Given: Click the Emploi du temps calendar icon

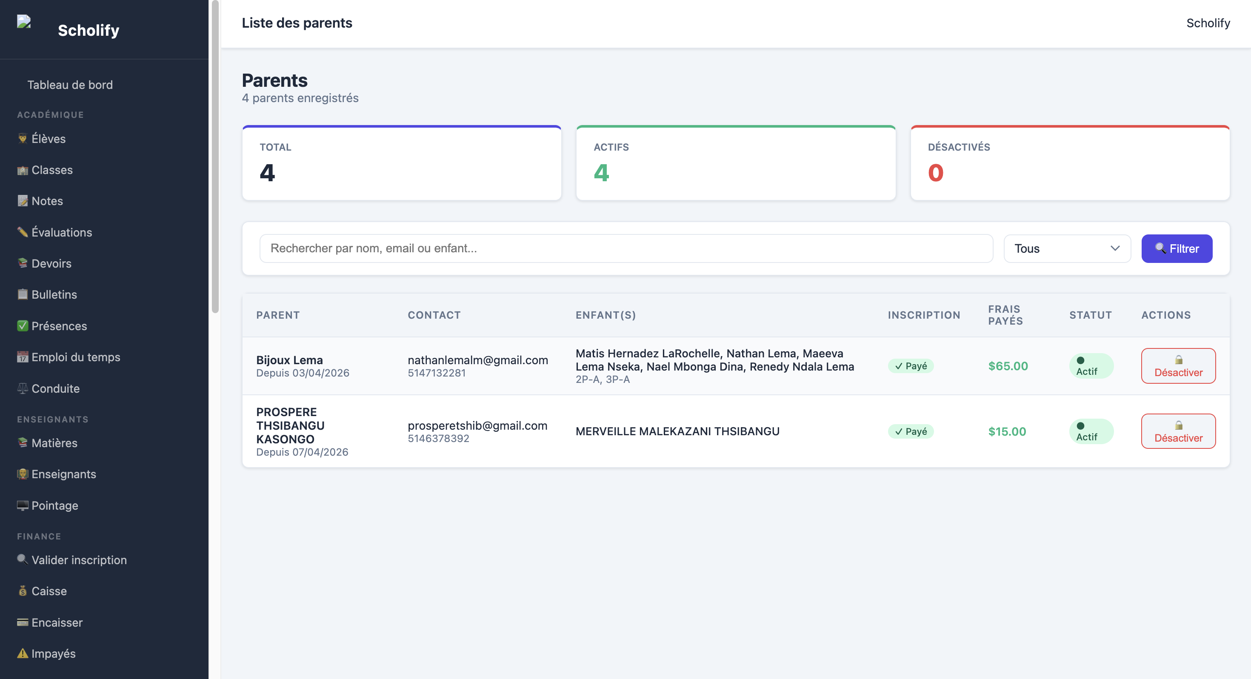Looking at the screenshot, I should pos(22,357).
